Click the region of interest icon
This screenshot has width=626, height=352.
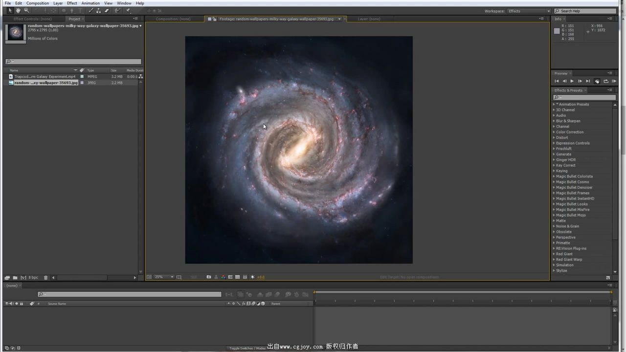pyautogui.click(x=230, y=277)
